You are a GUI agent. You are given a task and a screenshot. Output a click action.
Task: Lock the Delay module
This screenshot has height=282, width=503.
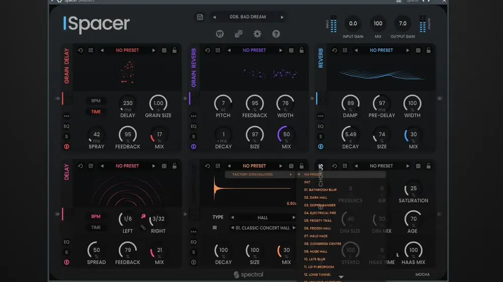click(x=175, y=166)
